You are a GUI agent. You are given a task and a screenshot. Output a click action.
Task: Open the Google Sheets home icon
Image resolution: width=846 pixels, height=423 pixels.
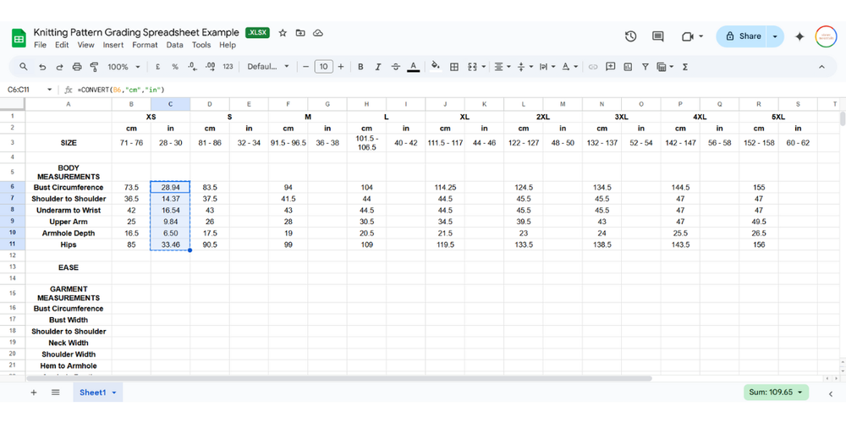click(x=19, y=38)
